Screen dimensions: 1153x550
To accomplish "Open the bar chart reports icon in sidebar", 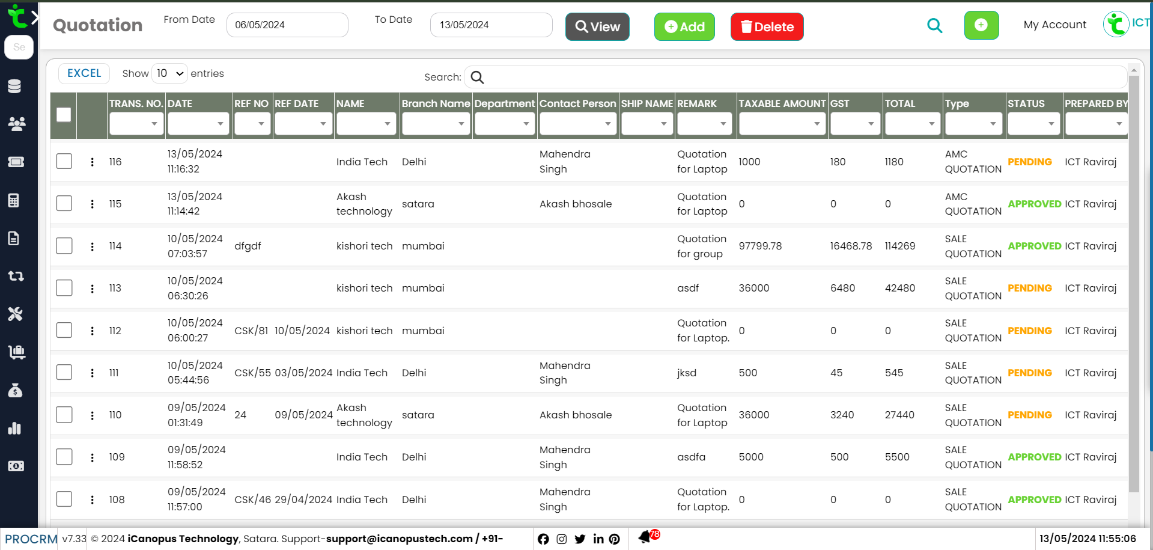I will (16, 428).
